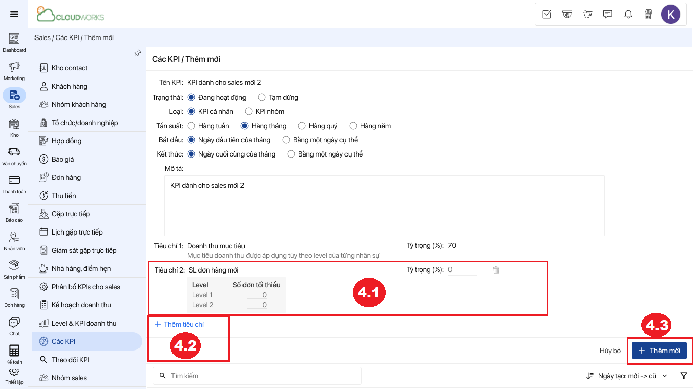Open the chat messages icon in header
This screenshot has height=389, width=693.
click(x=608, y=14)
